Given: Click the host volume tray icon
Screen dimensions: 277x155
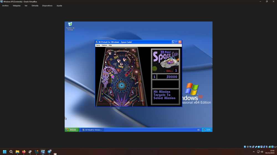Looking at the screenshot, I should (262, 152).
